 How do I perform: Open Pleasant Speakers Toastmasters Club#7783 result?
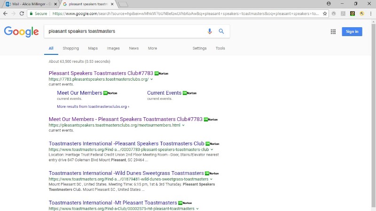coord(101,73)
